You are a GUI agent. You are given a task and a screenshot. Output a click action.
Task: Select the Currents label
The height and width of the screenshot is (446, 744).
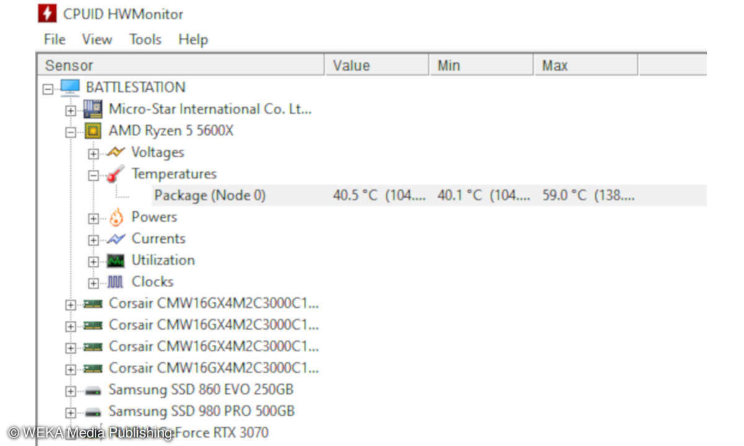click(x=158, y=239)
